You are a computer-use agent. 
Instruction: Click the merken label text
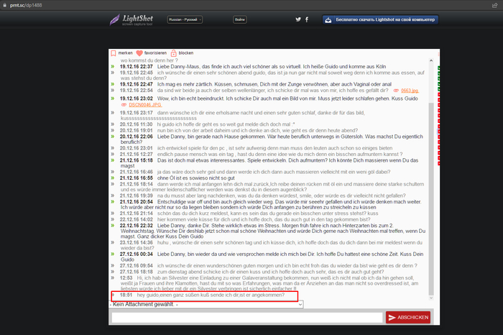(126, 53)
